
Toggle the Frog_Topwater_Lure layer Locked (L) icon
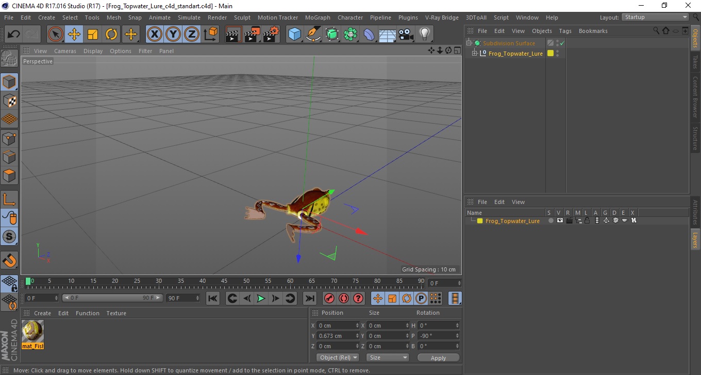[x=587, y=220]
